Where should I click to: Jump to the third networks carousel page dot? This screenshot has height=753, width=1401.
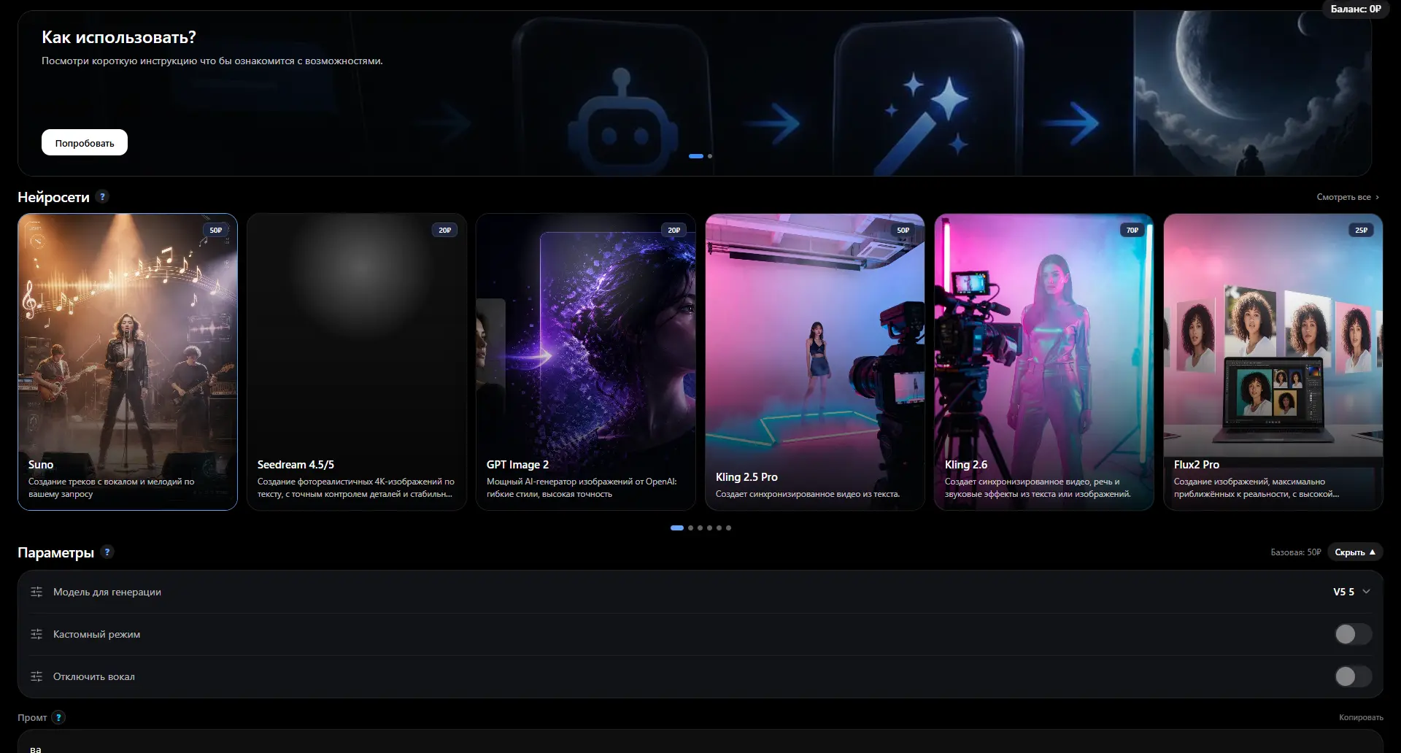(x=700, y=528)
